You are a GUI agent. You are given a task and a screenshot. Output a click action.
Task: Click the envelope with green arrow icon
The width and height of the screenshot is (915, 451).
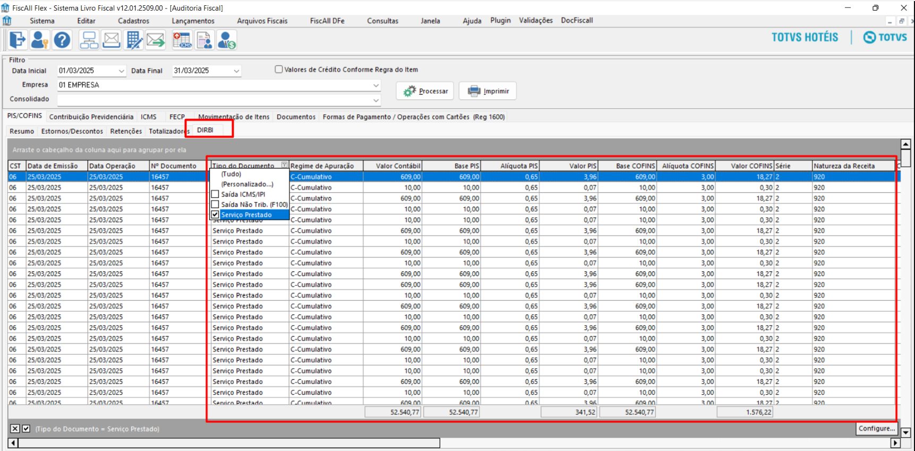click(x=156, y=40)
